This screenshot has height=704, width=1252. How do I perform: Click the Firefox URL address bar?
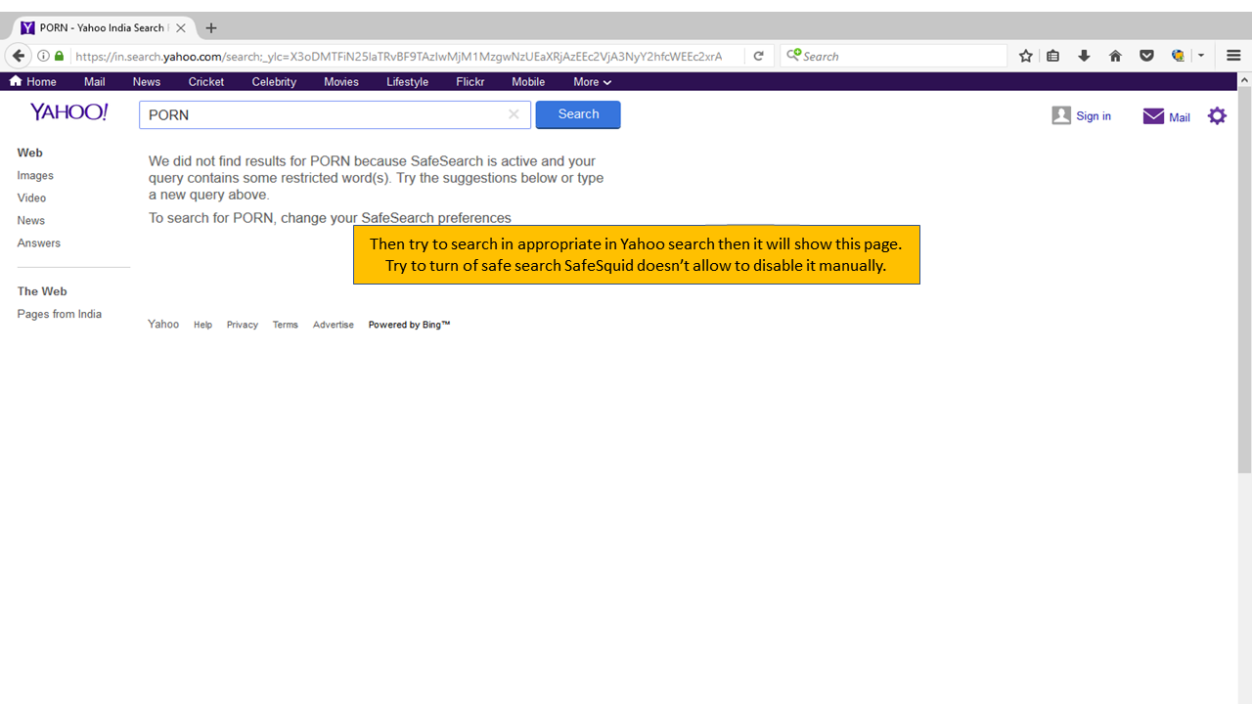coord(401,56)
